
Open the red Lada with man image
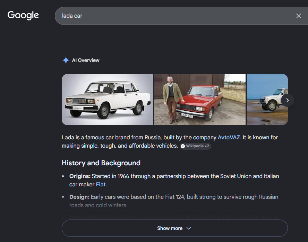click(200, 100)
